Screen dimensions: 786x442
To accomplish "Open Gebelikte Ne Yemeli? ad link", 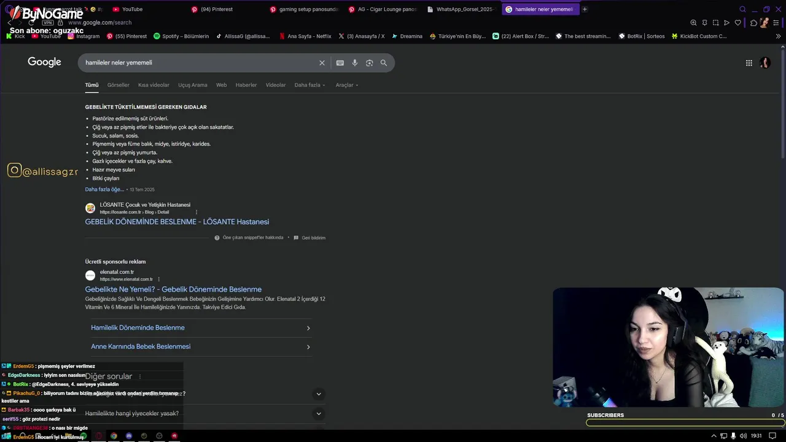I will (173, 289).
